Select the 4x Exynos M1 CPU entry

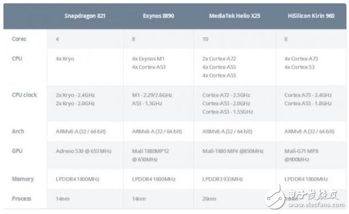click(x=148, y=59)
